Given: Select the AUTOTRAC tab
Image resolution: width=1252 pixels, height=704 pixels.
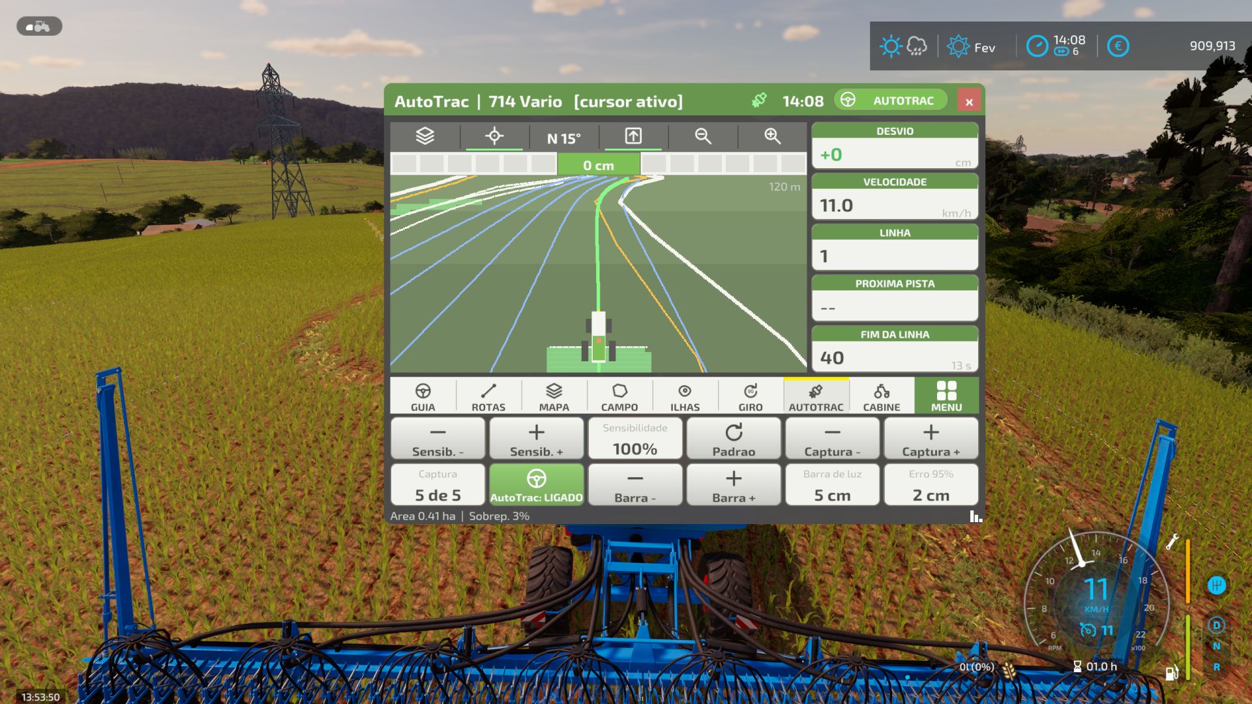Looking at the screenshot, I should click(816, 396).
